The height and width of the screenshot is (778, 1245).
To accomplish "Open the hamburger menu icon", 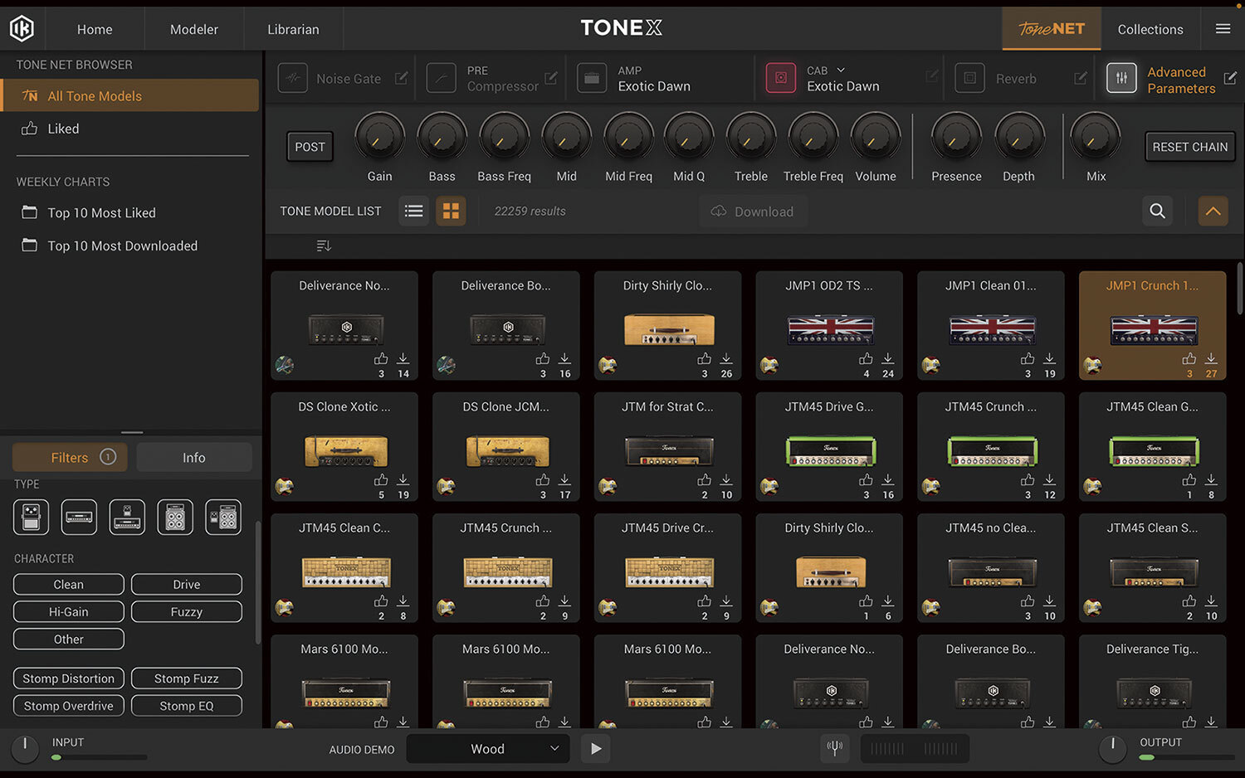I will pos(1223,29).
